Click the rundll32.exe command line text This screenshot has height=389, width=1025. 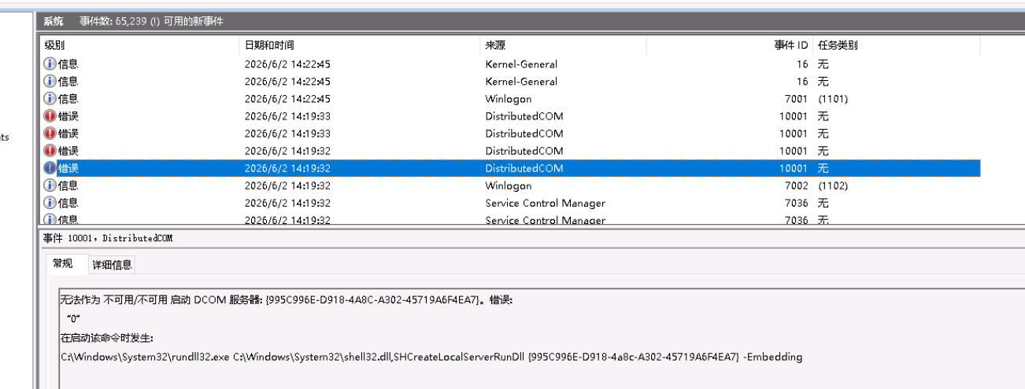click(x=431, y=357)
